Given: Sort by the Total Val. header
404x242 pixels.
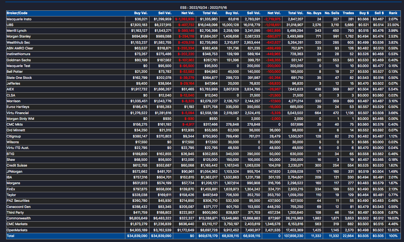Looking at the screenshot, I should point(210,13).
